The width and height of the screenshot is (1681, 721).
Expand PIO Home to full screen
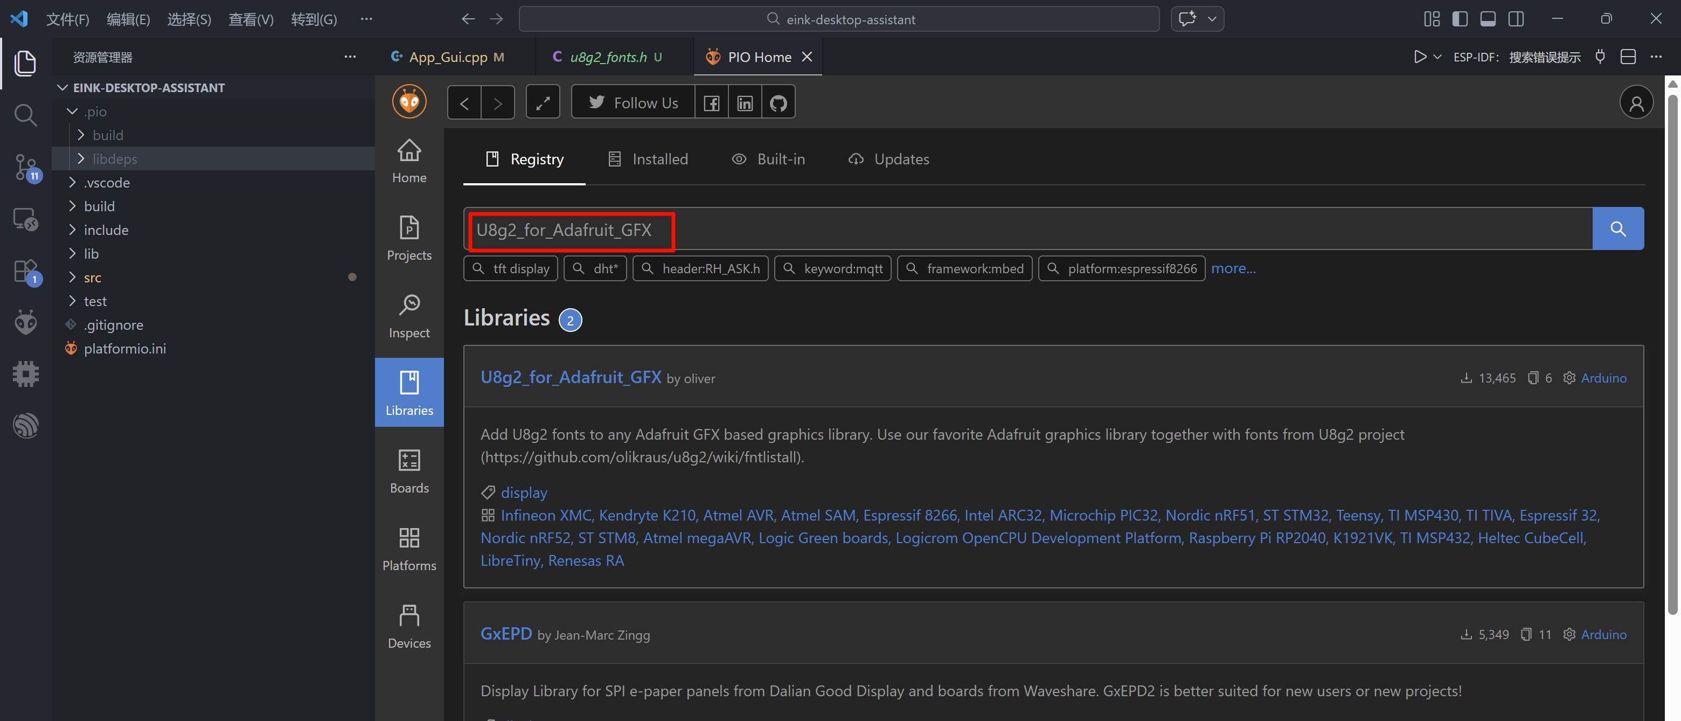tap(542, 102)
